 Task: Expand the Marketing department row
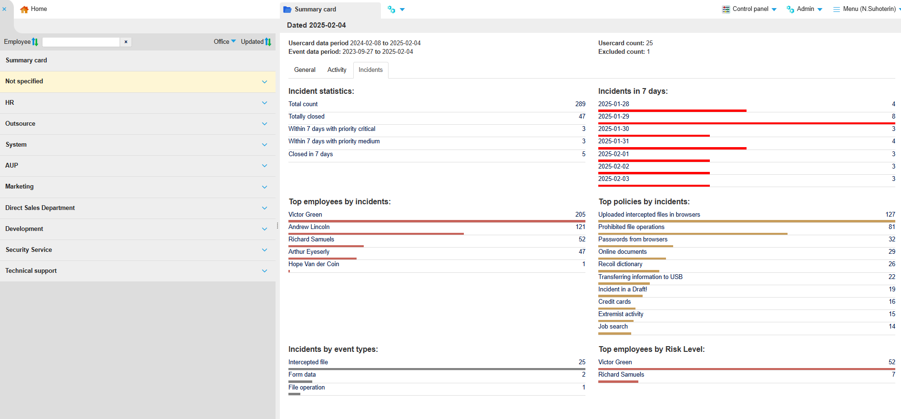pyautogui.click(x=265, y=187)
